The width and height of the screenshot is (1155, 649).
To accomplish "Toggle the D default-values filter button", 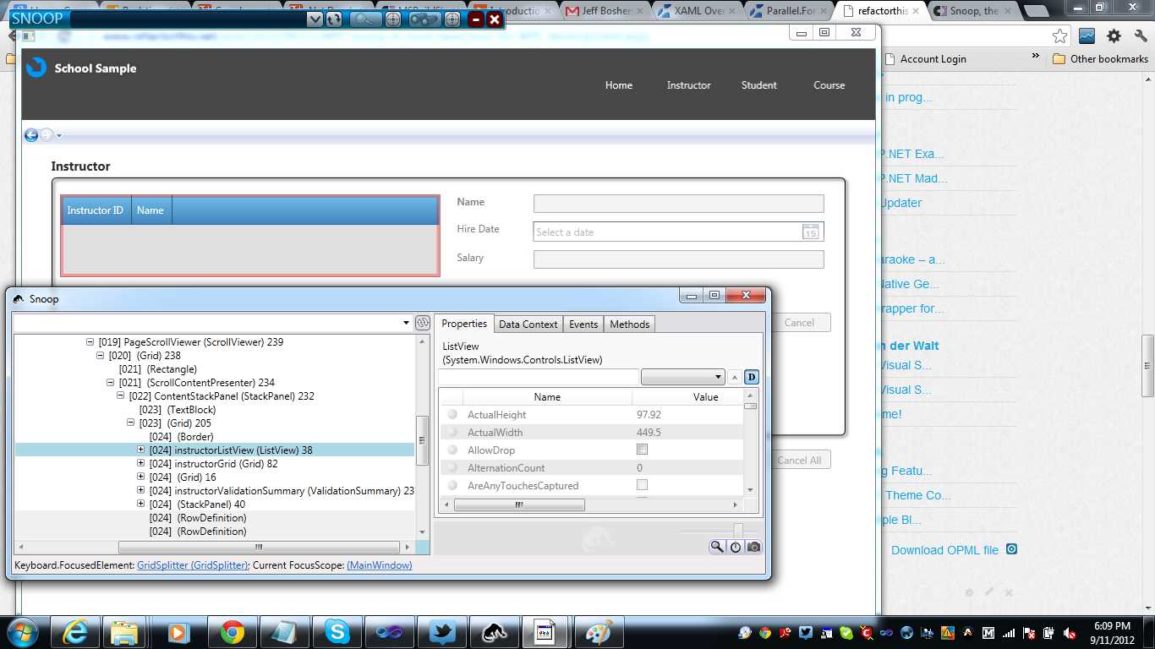I will point(752,377).
